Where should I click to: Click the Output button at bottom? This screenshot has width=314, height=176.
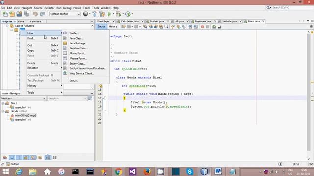point(12,164)
